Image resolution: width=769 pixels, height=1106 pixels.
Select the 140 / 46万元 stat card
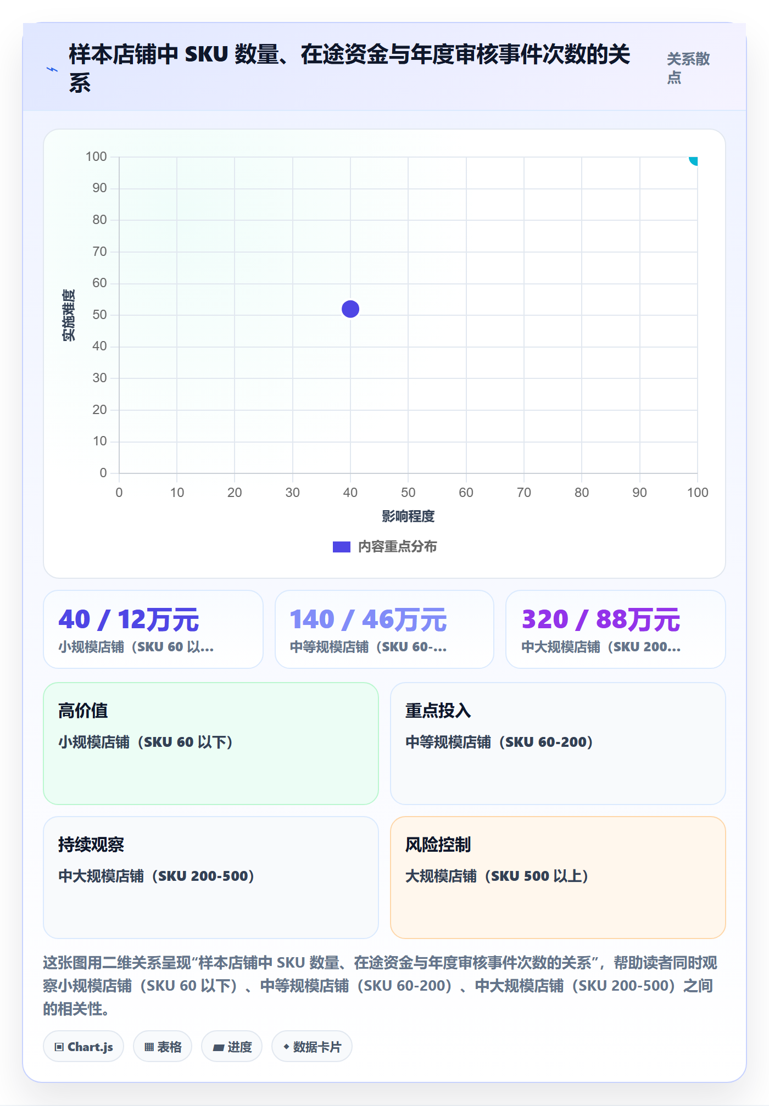(x=384, y=629)
